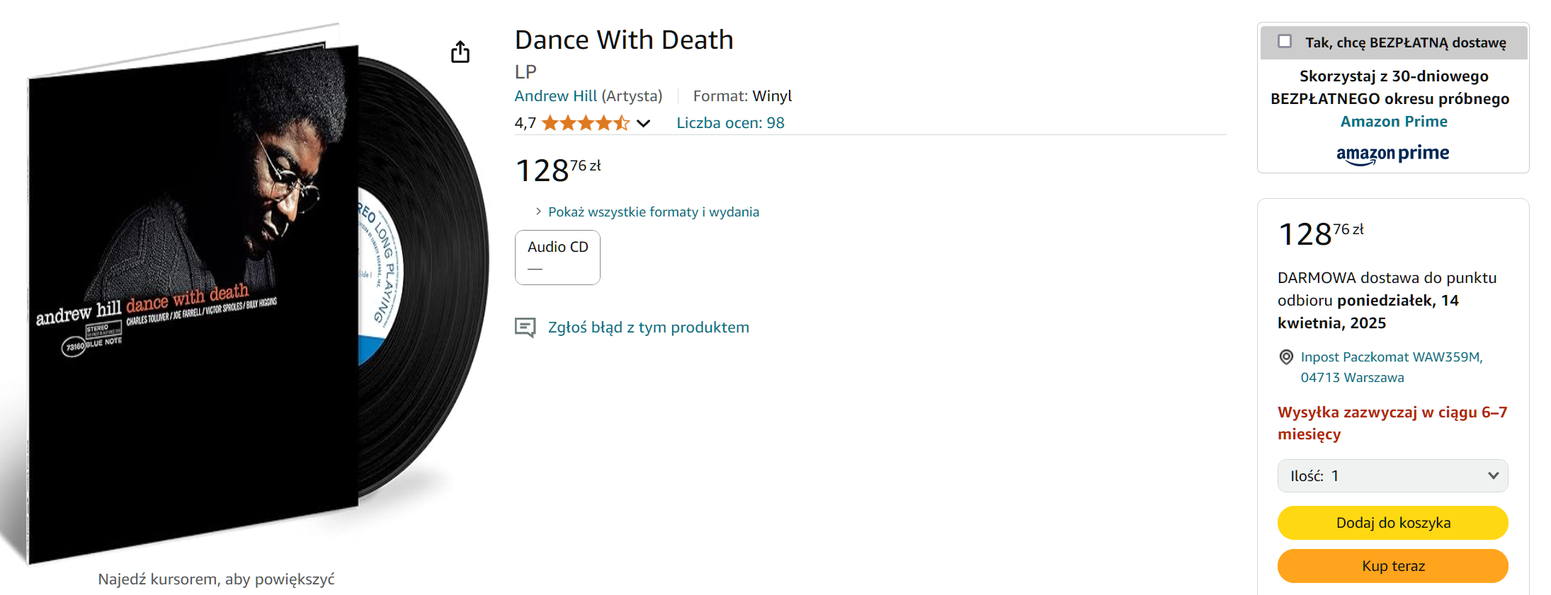Open the quantity dropdown
Screen dimensions: 1551x595
[1392, 475]
